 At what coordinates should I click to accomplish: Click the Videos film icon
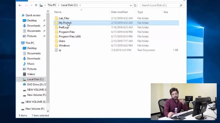(24, 74)
